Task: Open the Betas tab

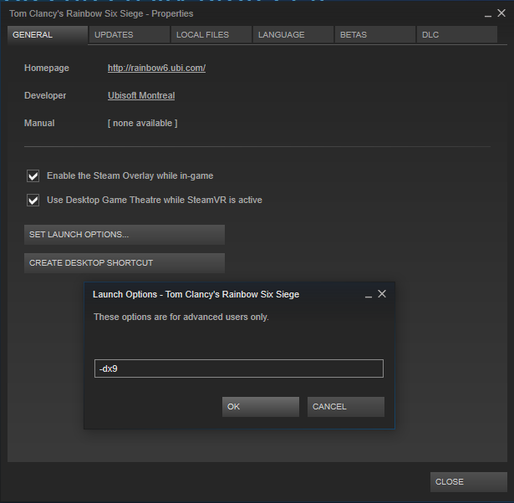Action: pos(375,35)
